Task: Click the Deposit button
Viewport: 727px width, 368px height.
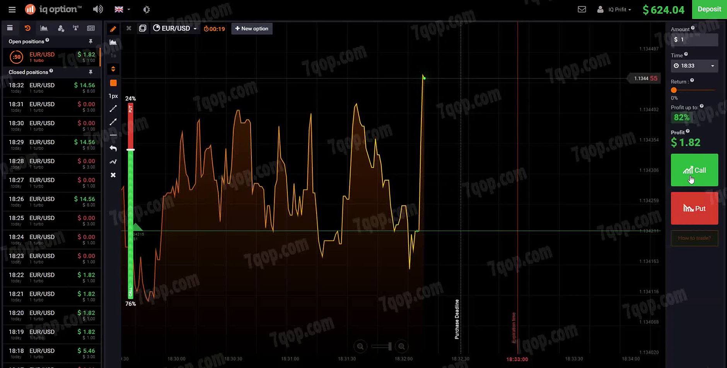Action: click(709, 9)
